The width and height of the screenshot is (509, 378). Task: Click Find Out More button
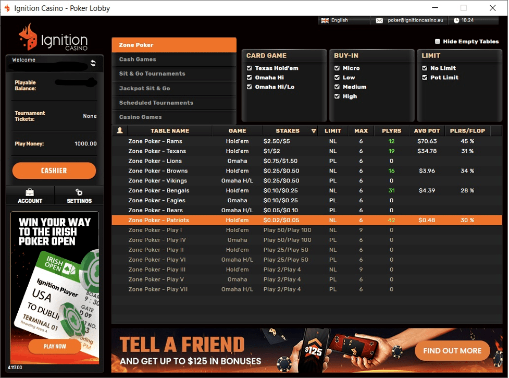coord(452,351)
